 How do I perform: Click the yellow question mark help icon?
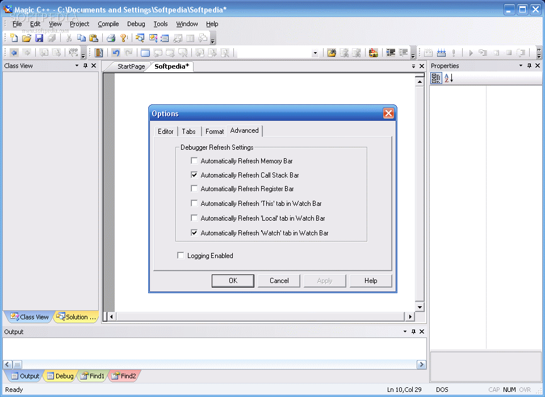[x=123, y=38]
